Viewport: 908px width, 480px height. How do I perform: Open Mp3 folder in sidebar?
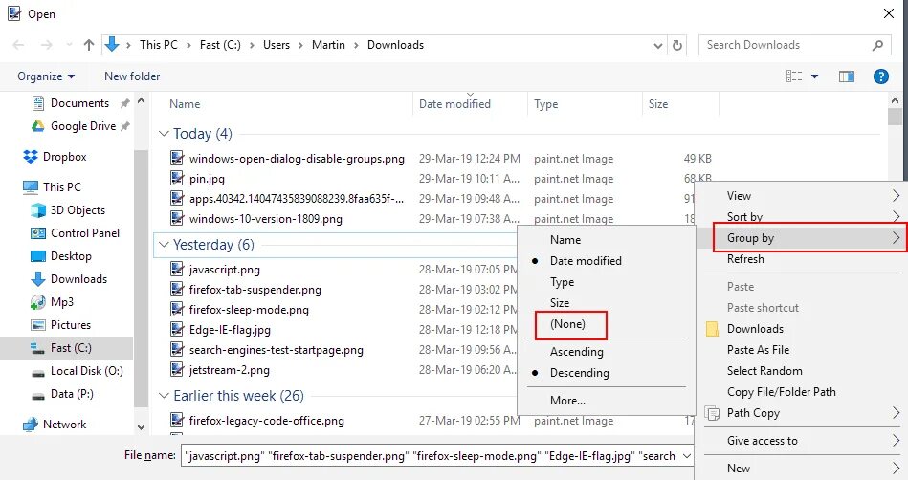coord(62,302)
